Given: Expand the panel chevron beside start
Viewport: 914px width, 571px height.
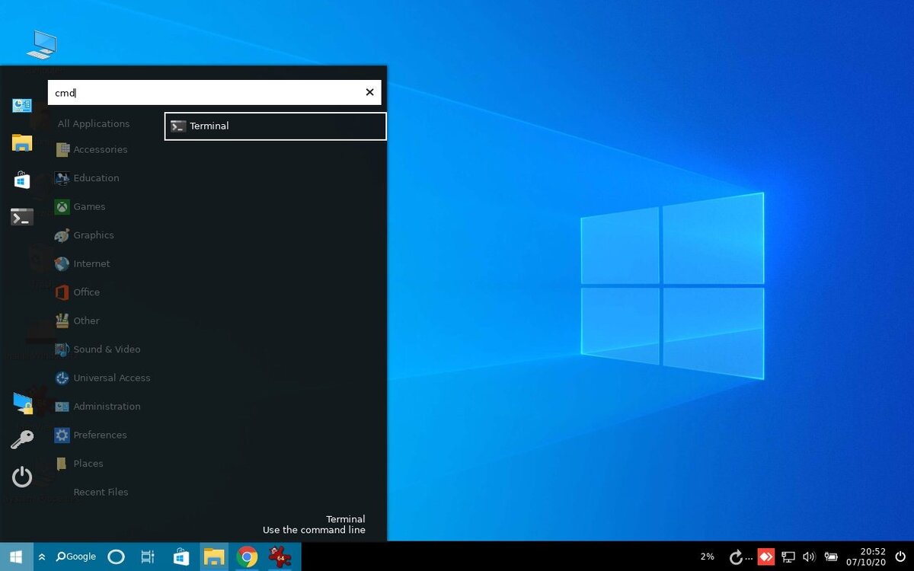Looking at the screenshot, I should (x=42, y=557).
